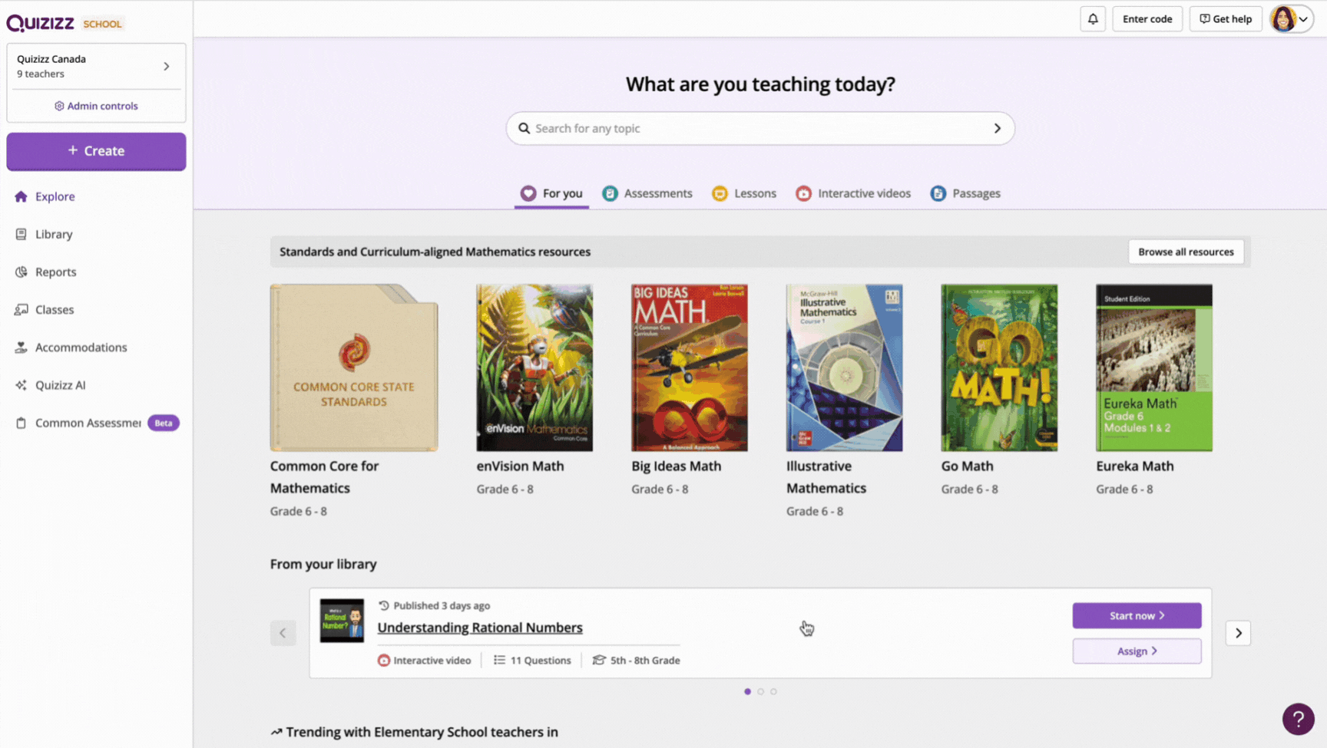Click the Rational Numbers video thumbnail

[x=342, y=621]
